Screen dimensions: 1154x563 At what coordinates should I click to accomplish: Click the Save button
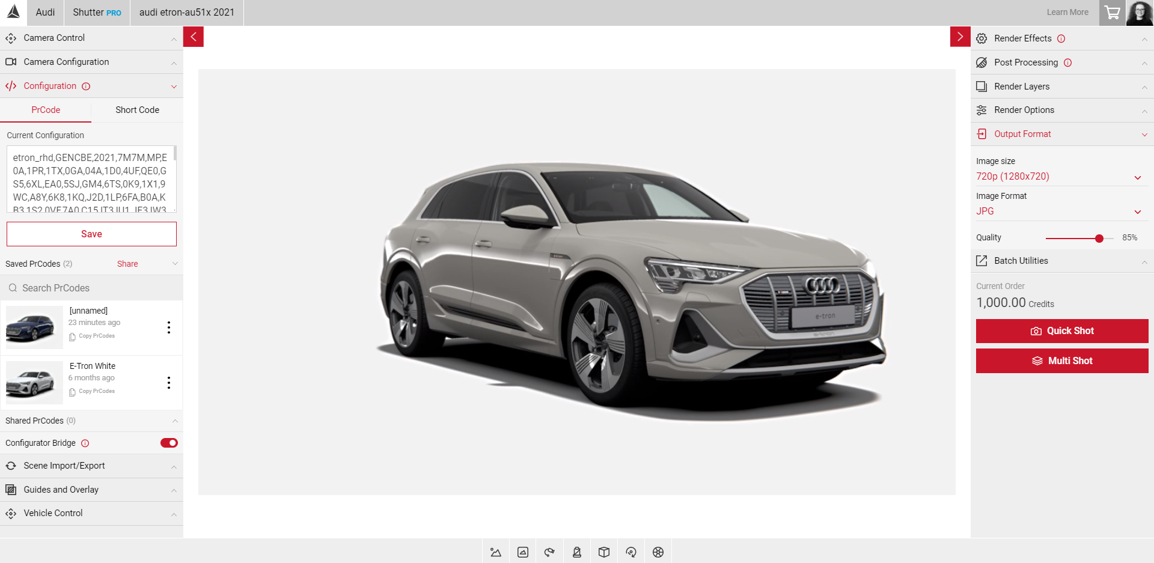pyautogui.click(x=91, y=234)
